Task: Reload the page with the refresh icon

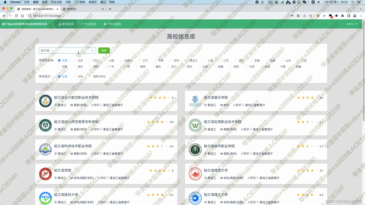Action: click(x=16, y=16)
